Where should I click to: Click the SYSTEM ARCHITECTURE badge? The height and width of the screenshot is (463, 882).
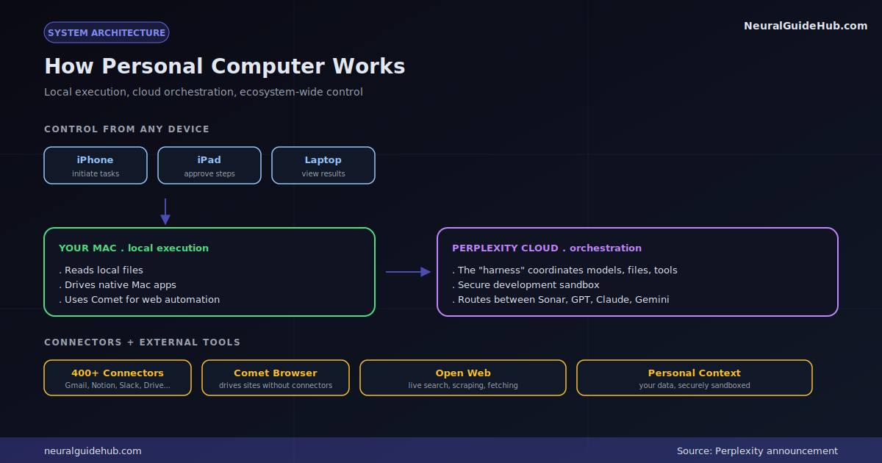coord(107,32)
